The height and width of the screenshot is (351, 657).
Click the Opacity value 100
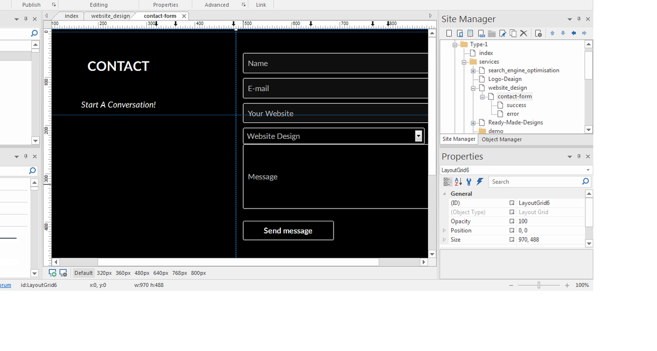(x=523, y=221)
